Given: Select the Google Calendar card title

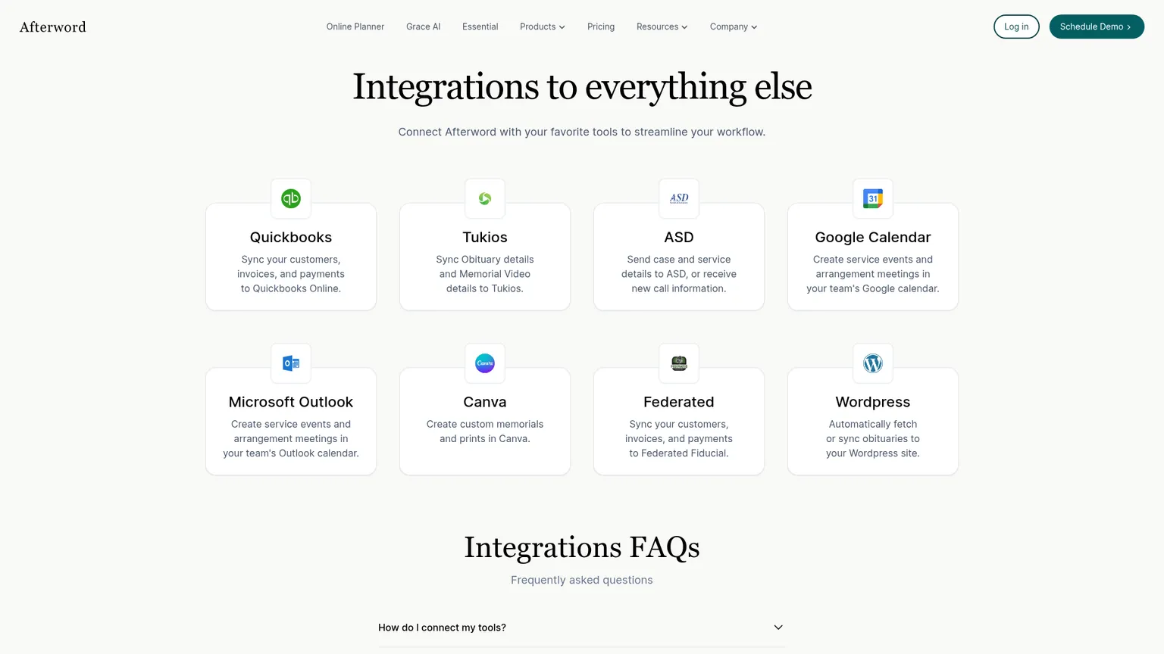Looking at the screenshot, I should click(873, 237).
